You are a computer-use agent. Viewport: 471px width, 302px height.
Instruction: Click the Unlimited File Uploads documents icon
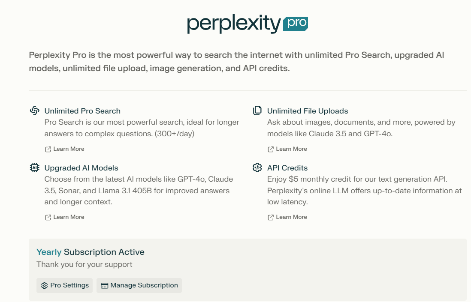click(x=257, y=111)
